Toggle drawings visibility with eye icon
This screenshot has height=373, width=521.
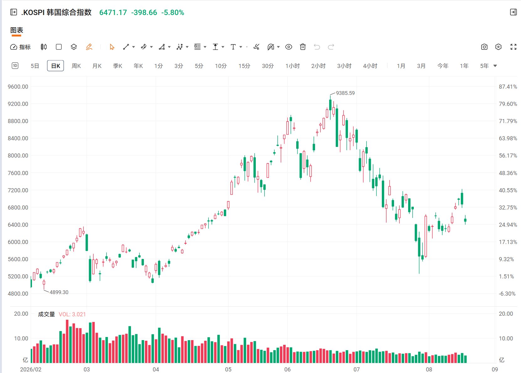289,47
